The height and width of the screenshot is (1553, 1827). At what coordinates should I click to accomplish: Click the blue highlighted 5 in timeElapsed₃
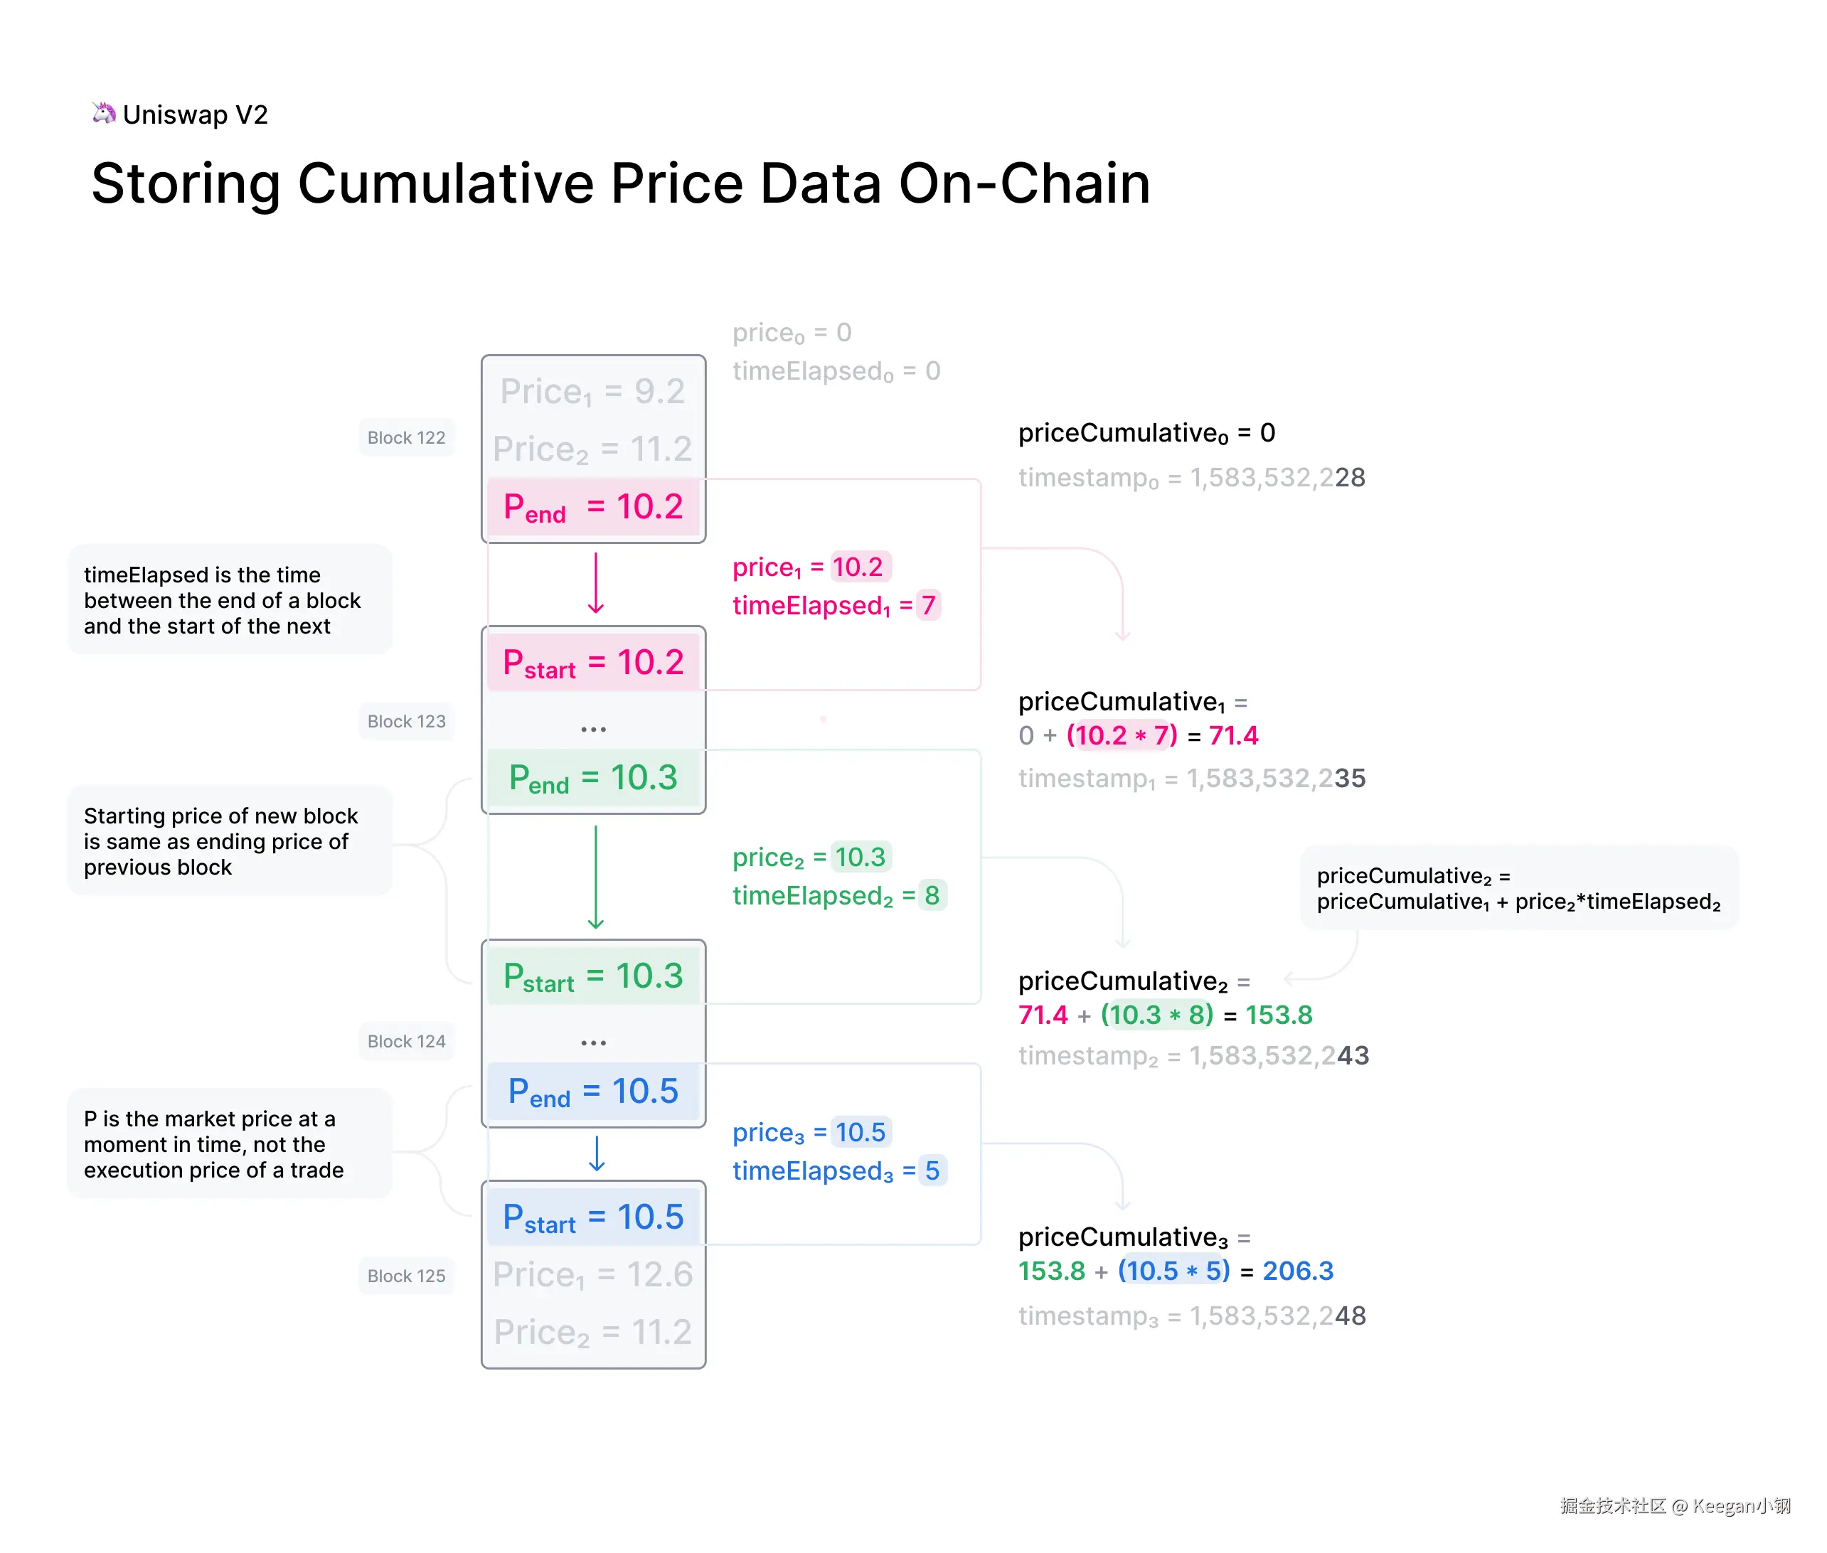932,1171
